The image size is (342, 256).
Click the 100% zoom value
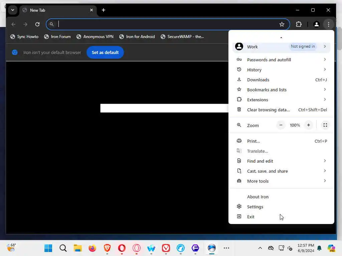coord(295,125)
